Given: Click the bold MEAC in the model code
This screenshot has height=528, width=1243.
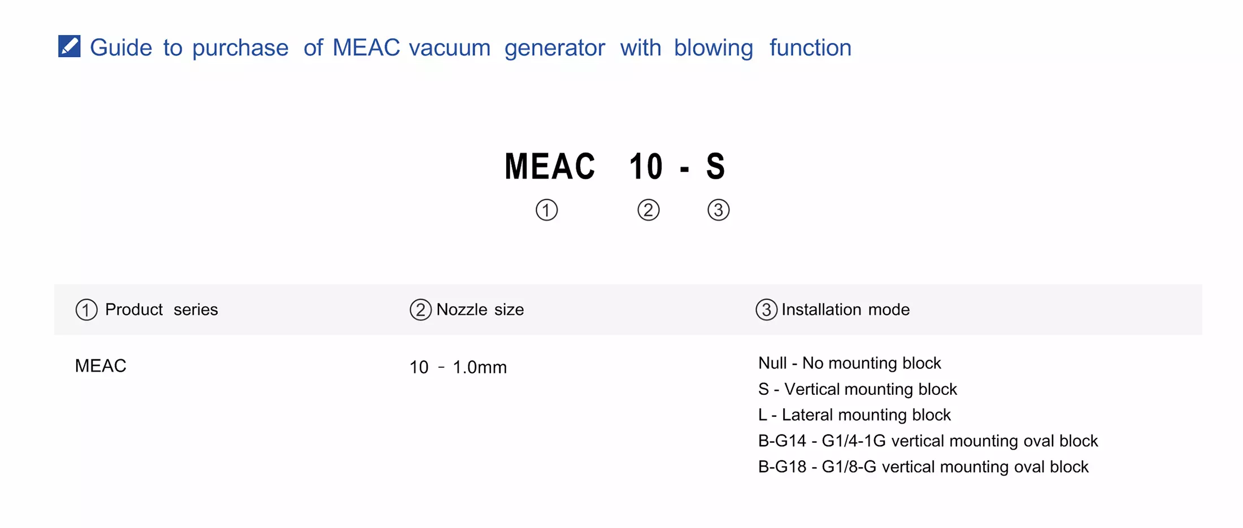Looking at the screenshot, I should coord(550,166).
